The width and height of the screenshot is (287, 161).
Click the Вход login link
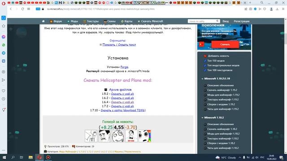[x=226, y=21]
